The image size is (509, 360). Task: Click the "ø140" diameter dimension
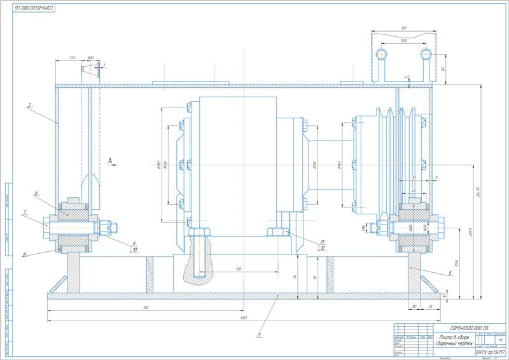point(339,165)
